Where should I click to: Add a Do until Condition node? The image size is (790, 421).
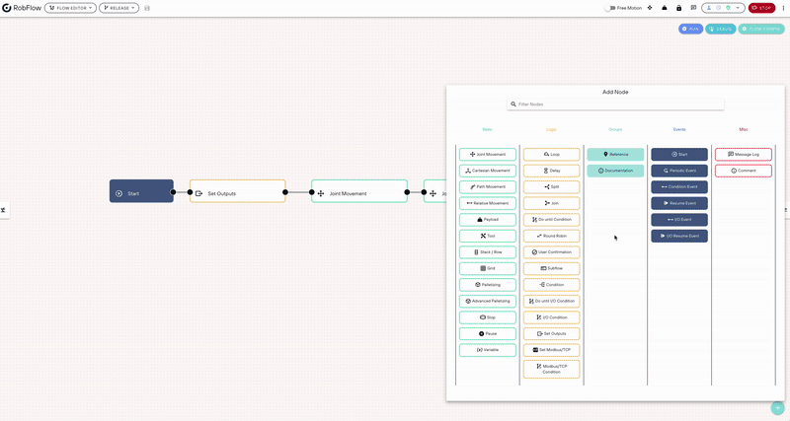point(552,220)
